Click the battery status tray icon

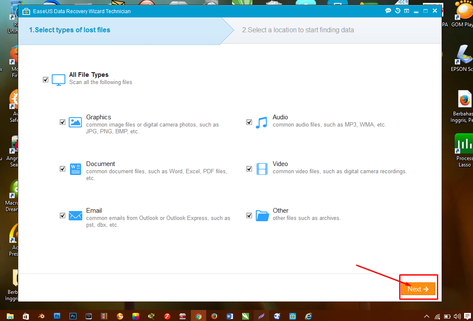point(447,316)
